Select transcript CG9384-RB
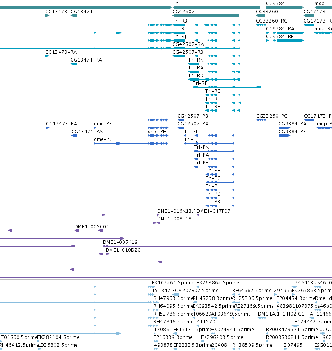The width and height of the screenshot is (332, 351). [x=280, y=37]
